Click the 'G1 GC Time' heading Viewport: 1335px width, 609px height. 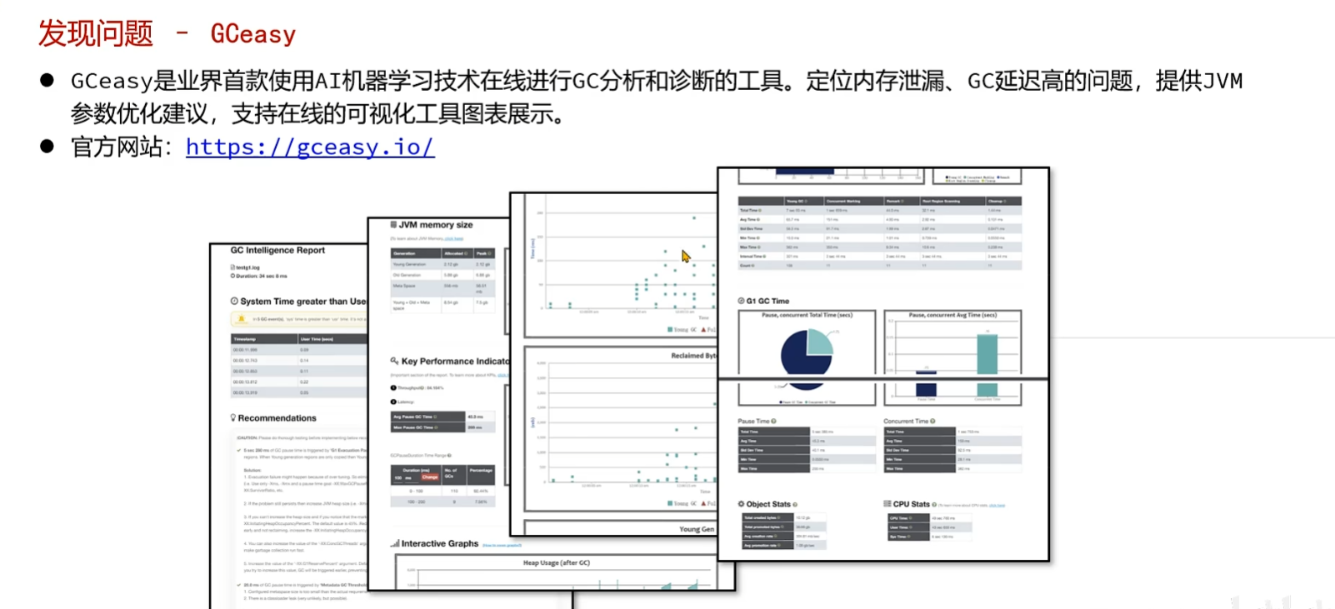(x=767, y=301)
